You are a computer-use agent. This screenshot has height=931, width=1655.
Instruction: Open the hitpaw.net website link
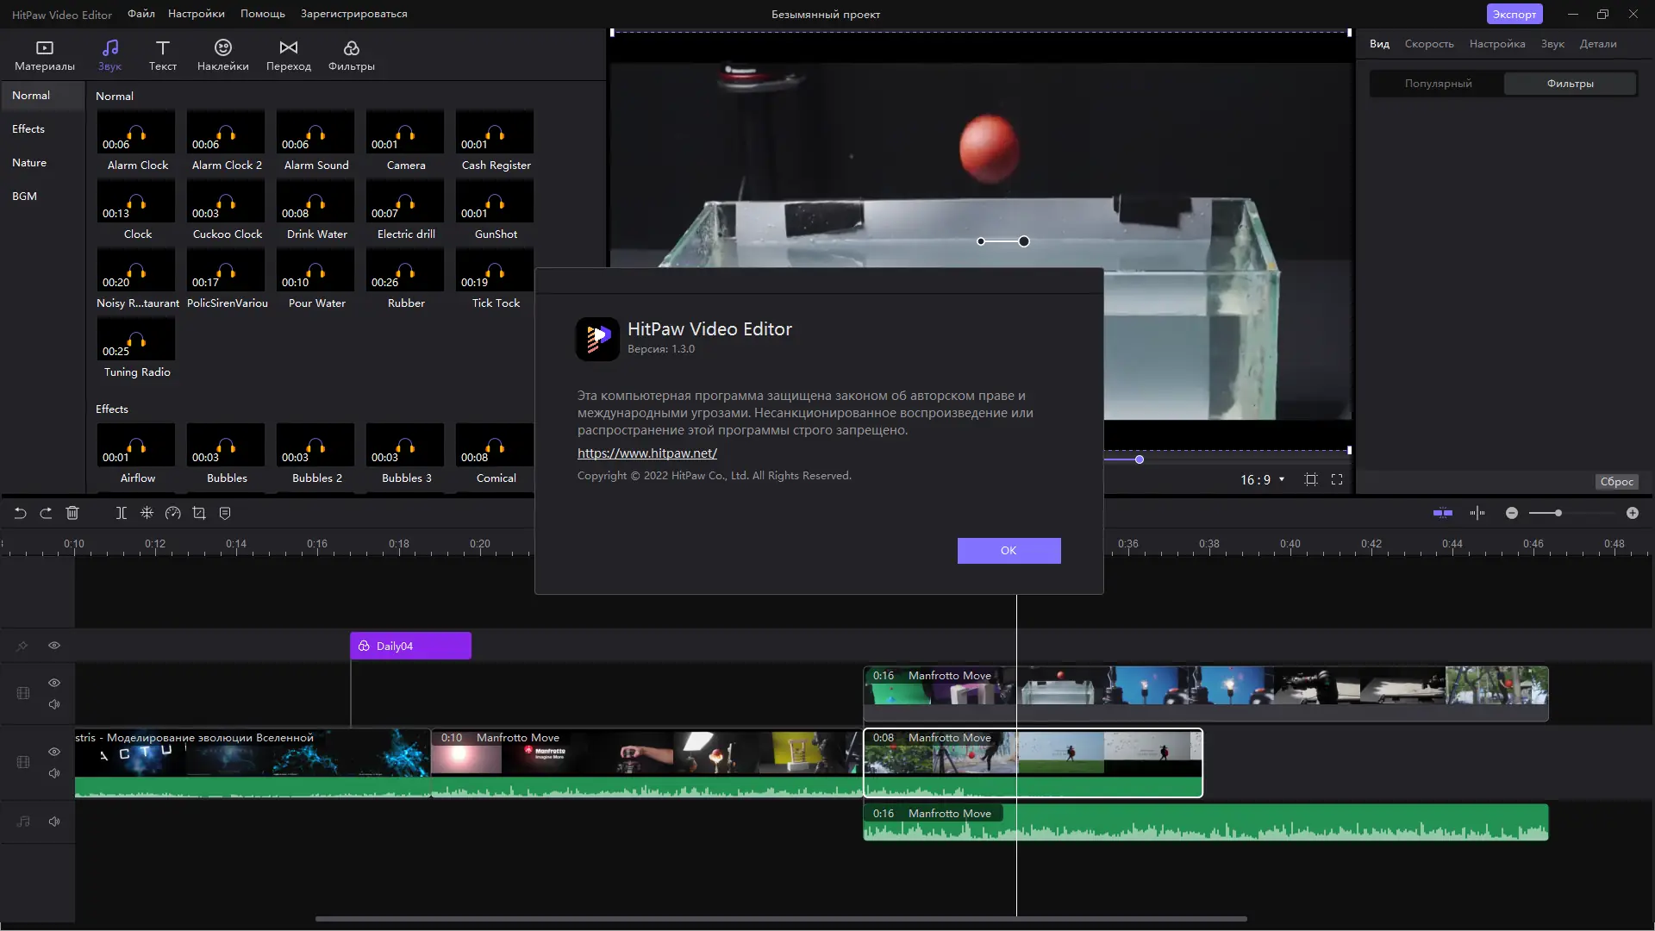click(x=646, y=453)
